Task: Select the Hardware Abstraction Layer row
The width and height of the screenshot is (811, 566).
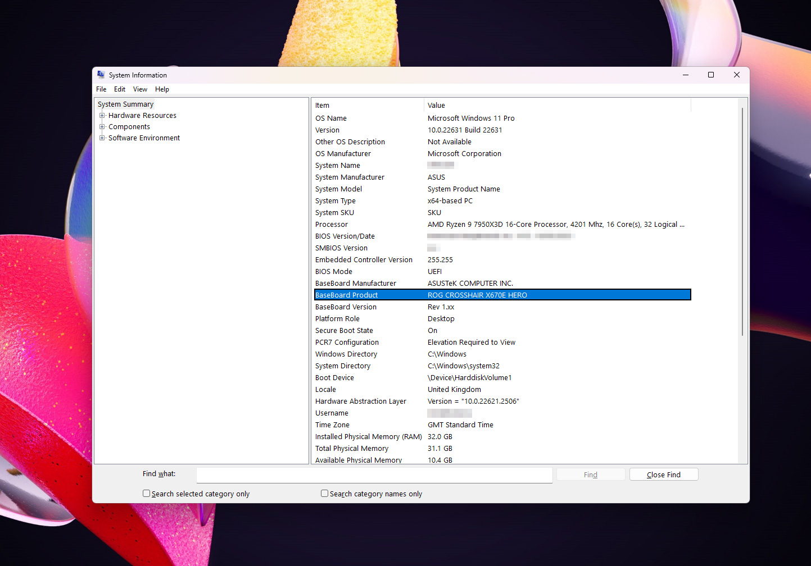Action: click(502, 401)
